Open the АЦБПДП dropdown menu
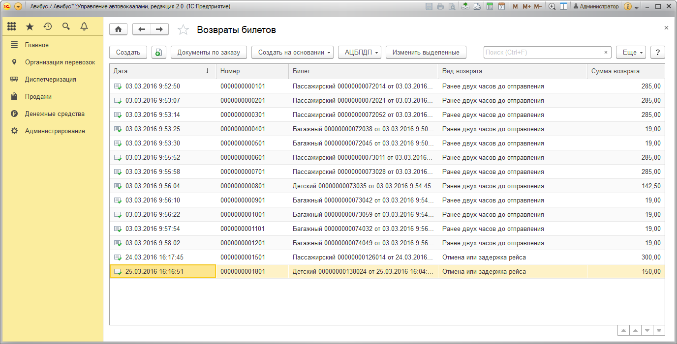 [360, 53]
